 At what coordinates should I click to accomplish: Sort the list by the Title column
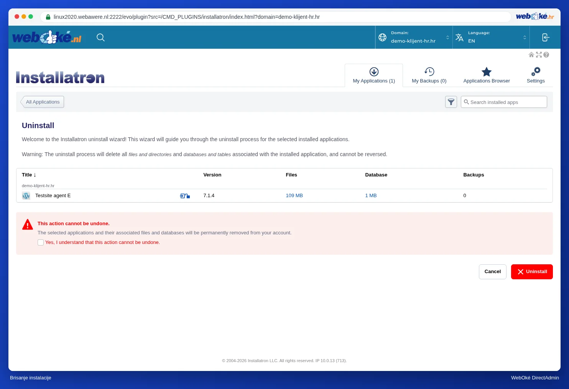pyautogui.click(x=29, y=175)
